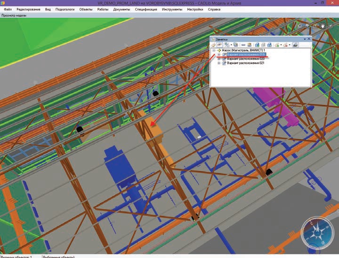
Task: Expand the Вариант расположения 019 node
Action: coord(219,55)
